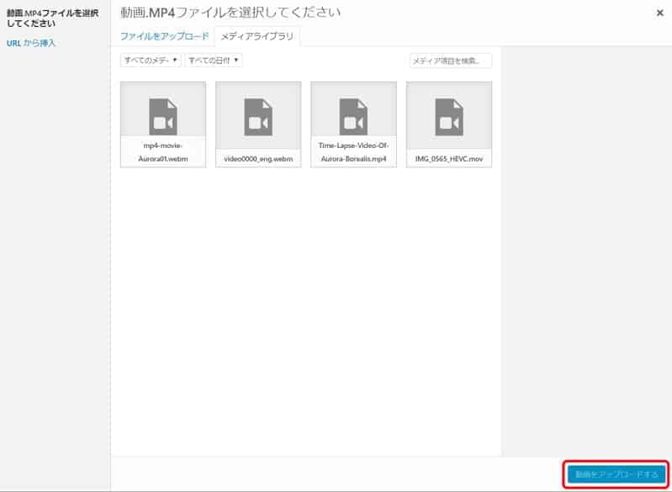672x492 pixels.
Task: Select 動画.MP4ファイルを選択してください in left sidebar
Action: point(52,18)
